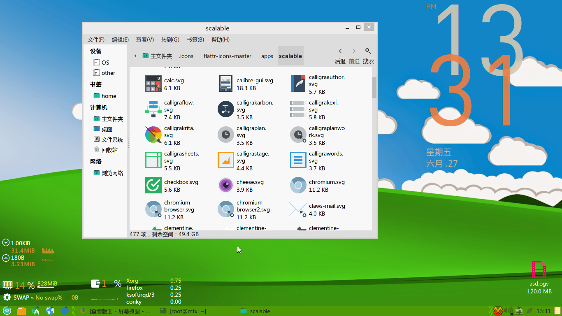Open the taskbar start menu icon
The height and width of the screenshot is (316, 562).
[7, 311]
